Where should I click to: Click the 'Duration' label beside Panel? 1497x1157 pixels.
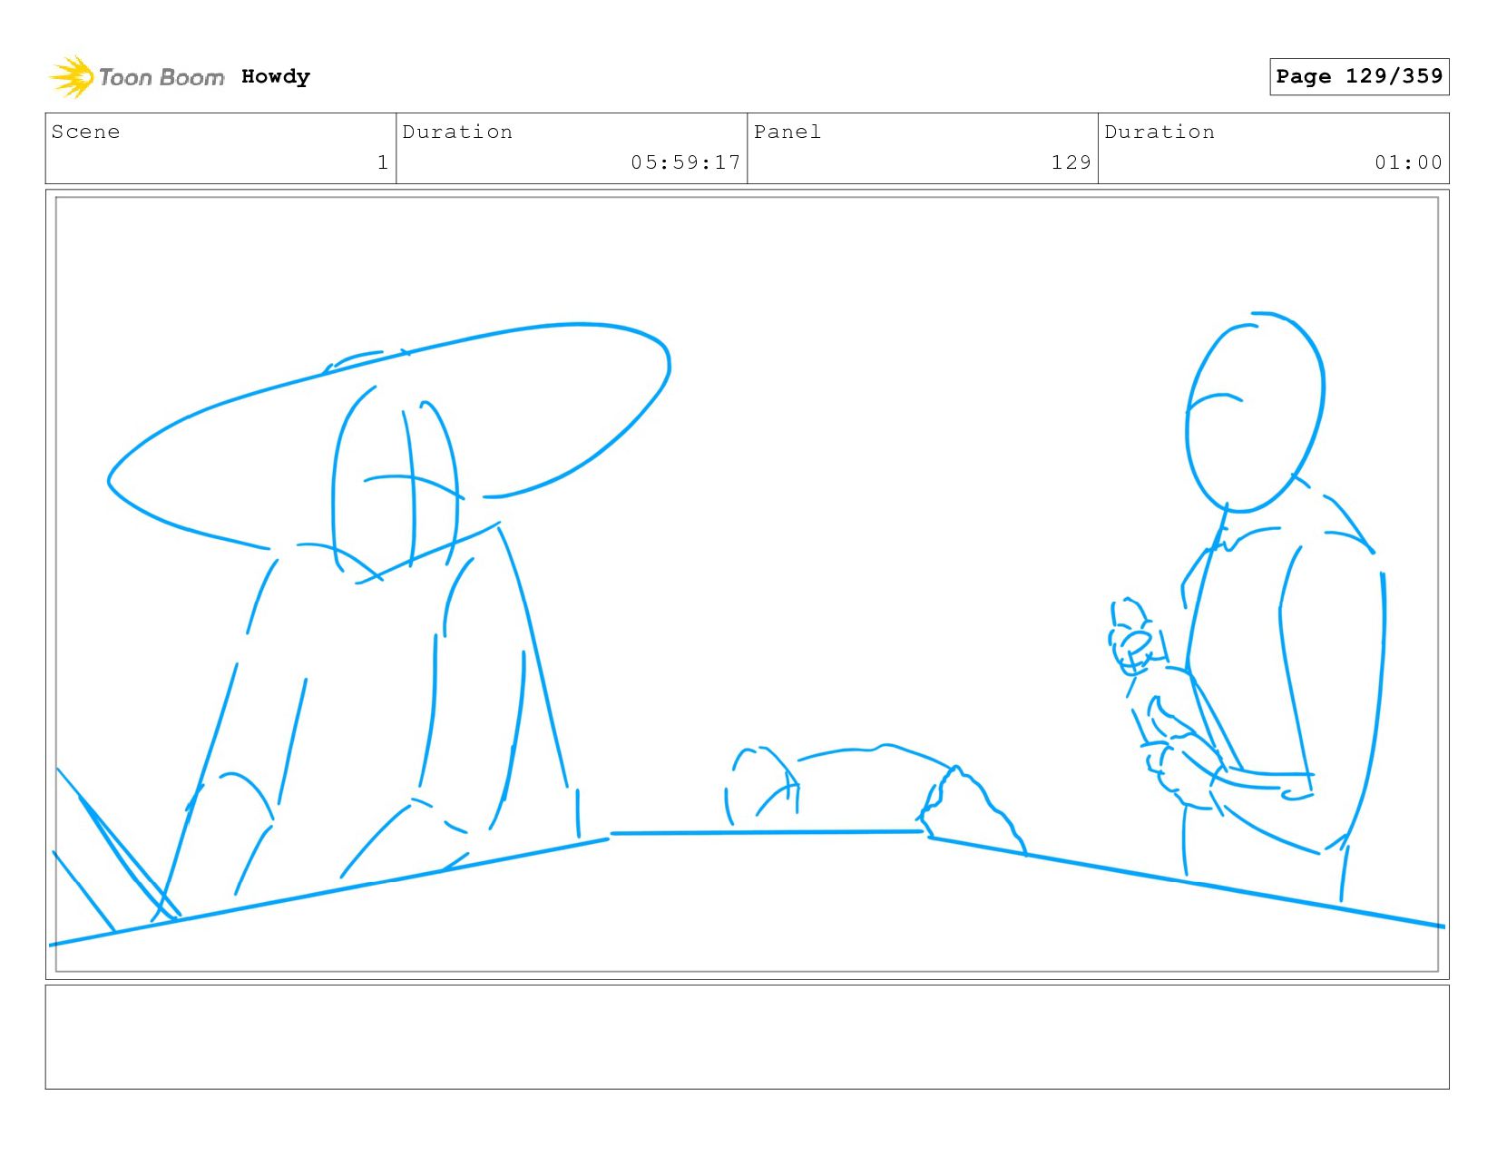point(1159,132)
